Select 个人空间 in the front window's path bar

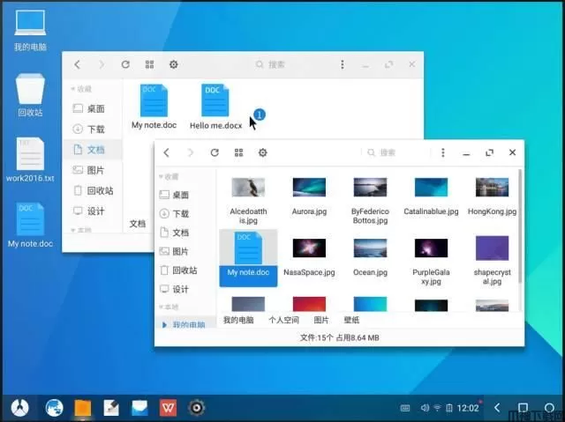pos(284,320)
